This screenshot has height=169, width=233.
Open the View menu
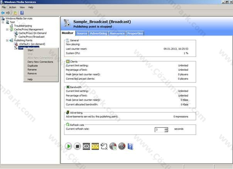22,7
